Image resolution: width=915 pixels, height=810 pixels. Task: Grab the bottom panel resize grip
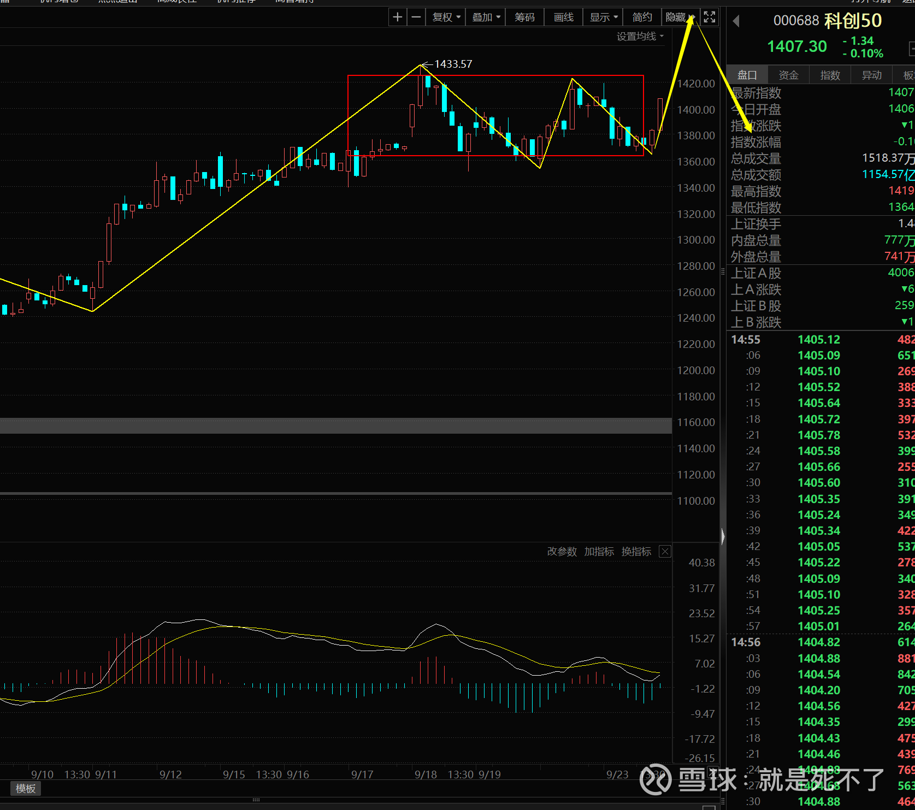coord(256,800)
